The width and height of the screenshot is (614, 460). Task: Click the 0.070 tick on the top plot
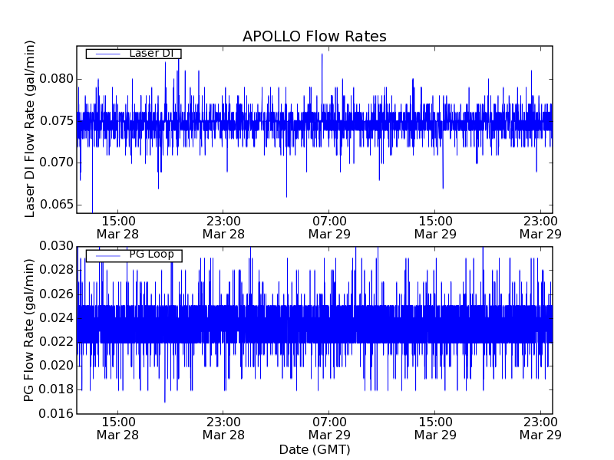coord(55,163)
